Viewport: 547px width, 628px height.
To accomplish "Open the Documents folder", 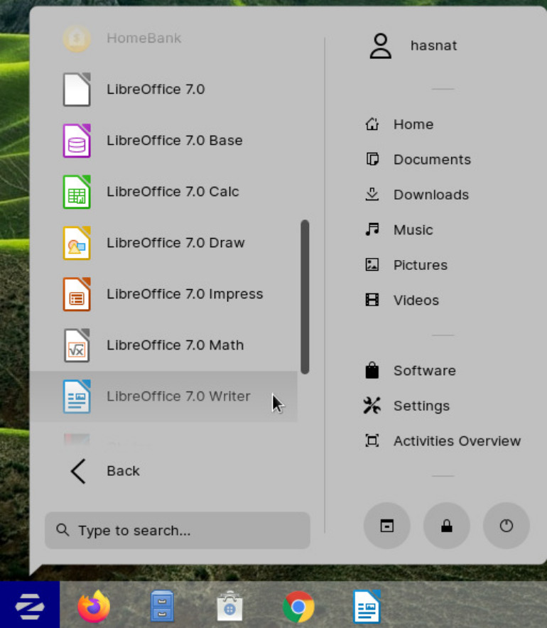I will (418, 159).
